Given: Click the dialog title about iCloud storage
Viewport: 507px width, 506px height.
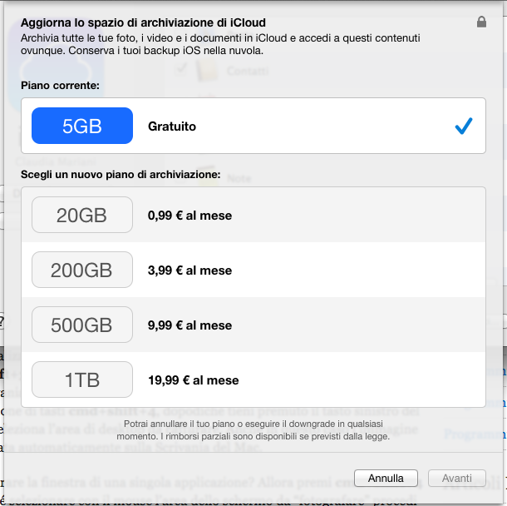Looking at the screenshot, I should (143, 22).
